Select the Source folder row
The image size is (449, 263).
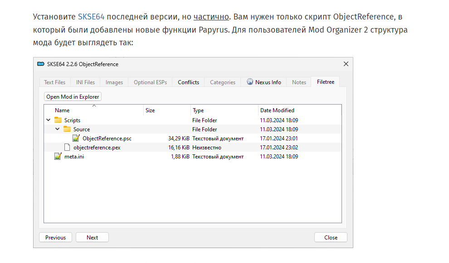[x=193, y=129]
